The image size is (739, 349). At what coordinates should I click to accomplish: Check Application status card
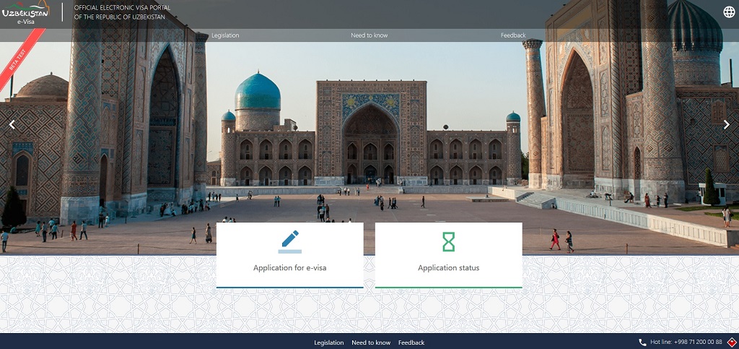point(449,255)
